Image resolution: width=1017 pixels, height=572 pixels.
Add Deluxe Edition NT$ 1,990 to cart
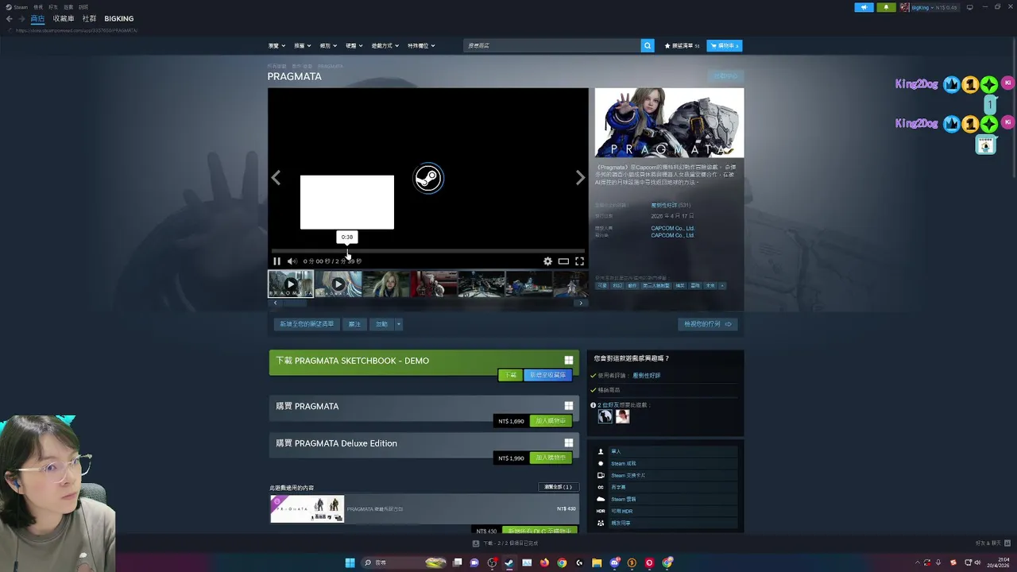[551, 458]
